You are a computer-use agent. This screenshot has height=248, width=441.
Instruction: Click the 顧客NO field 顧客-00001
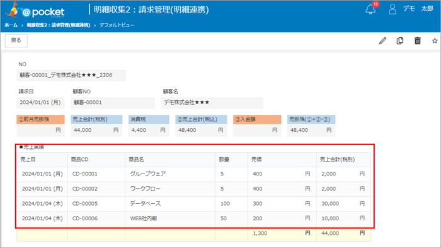tap(113, 103)
